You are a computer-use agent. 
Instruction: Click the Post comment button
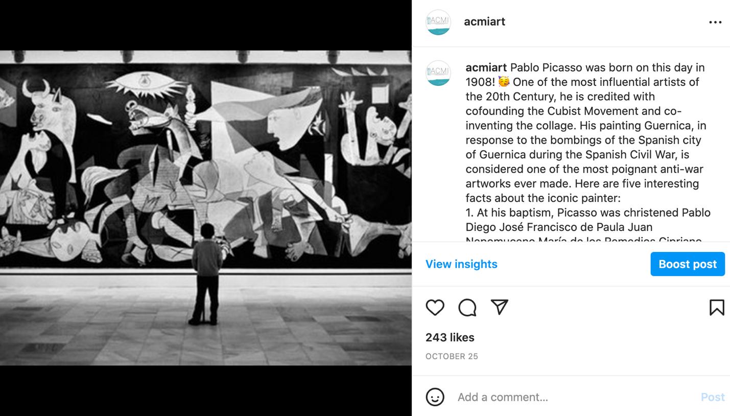click(713, 397)
